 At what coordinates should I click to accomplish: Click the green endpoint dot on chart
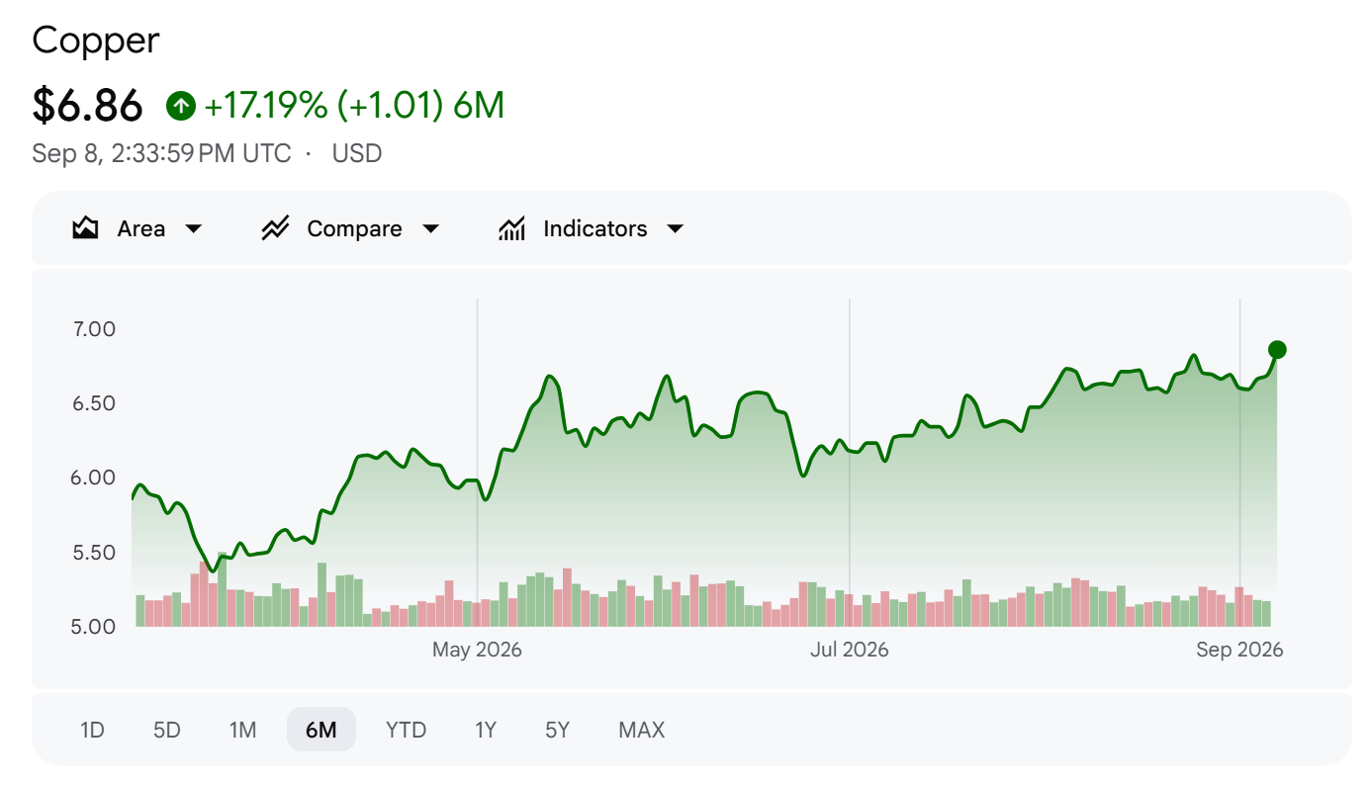[1277, 349]
